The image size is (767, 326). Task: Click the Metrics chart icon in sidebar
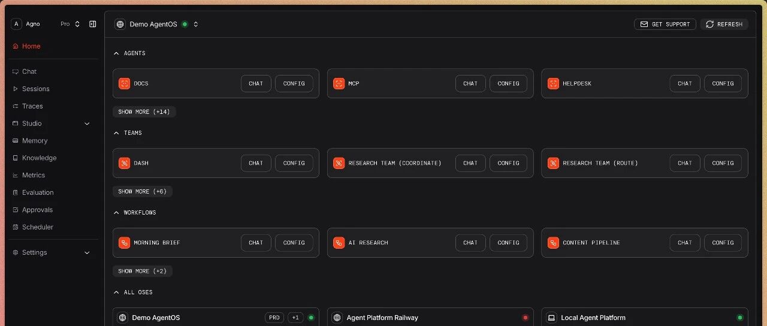[16, 175]
